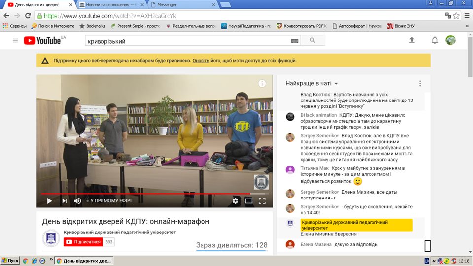Open the notifications bell
The image size is (473, 266).
435,40
